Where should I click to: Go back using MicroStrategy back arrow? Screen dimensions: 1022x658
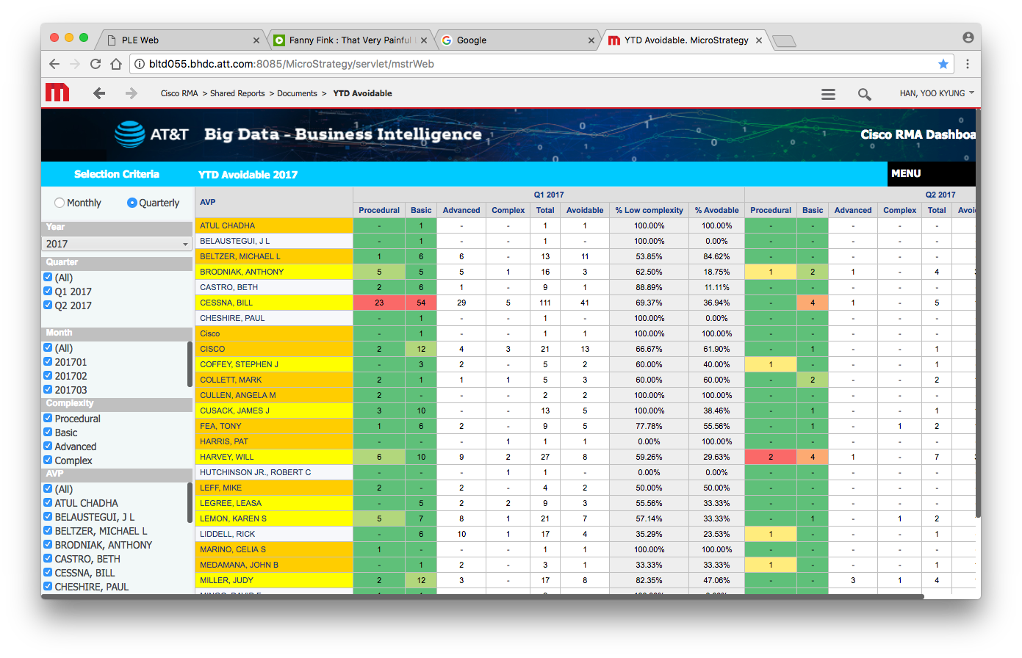99,93
